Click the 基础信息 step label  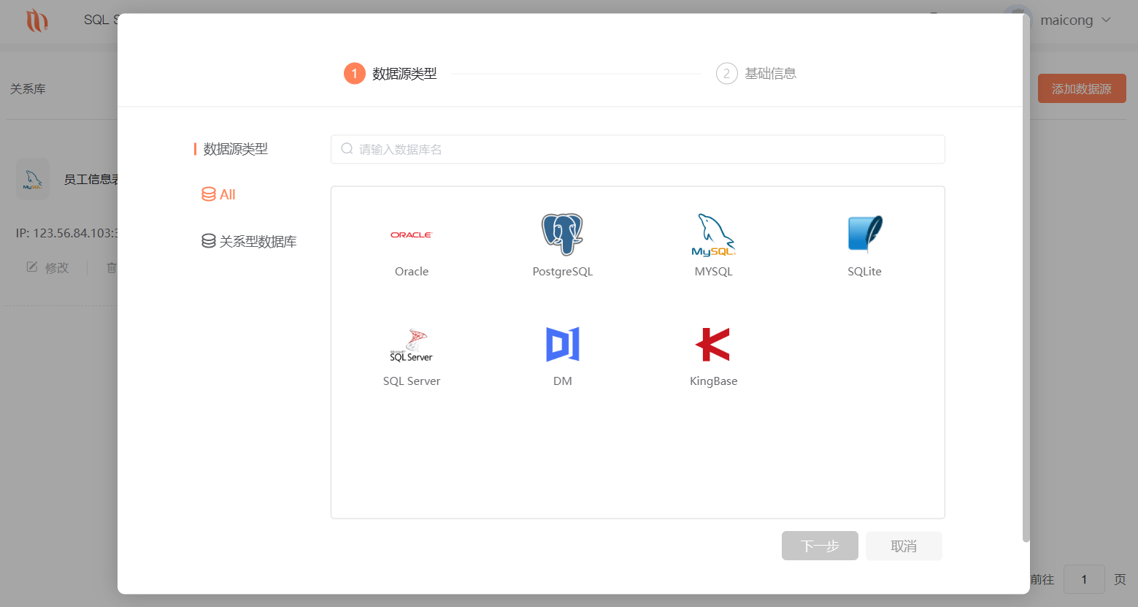(770, 73)
